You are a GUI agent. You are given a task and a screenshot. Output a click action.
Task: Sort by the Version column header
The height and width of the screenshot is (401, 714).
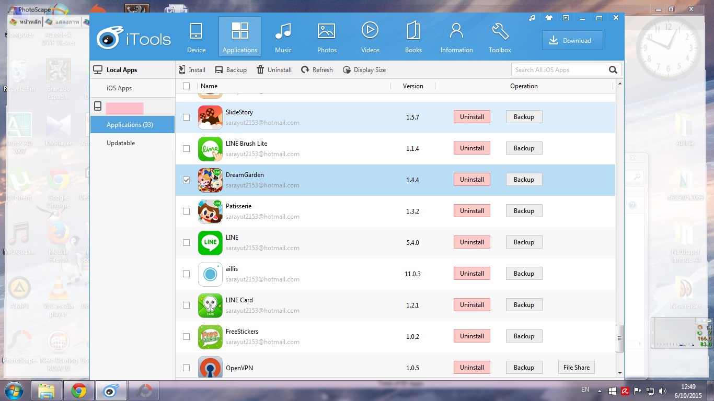(413, 86)
